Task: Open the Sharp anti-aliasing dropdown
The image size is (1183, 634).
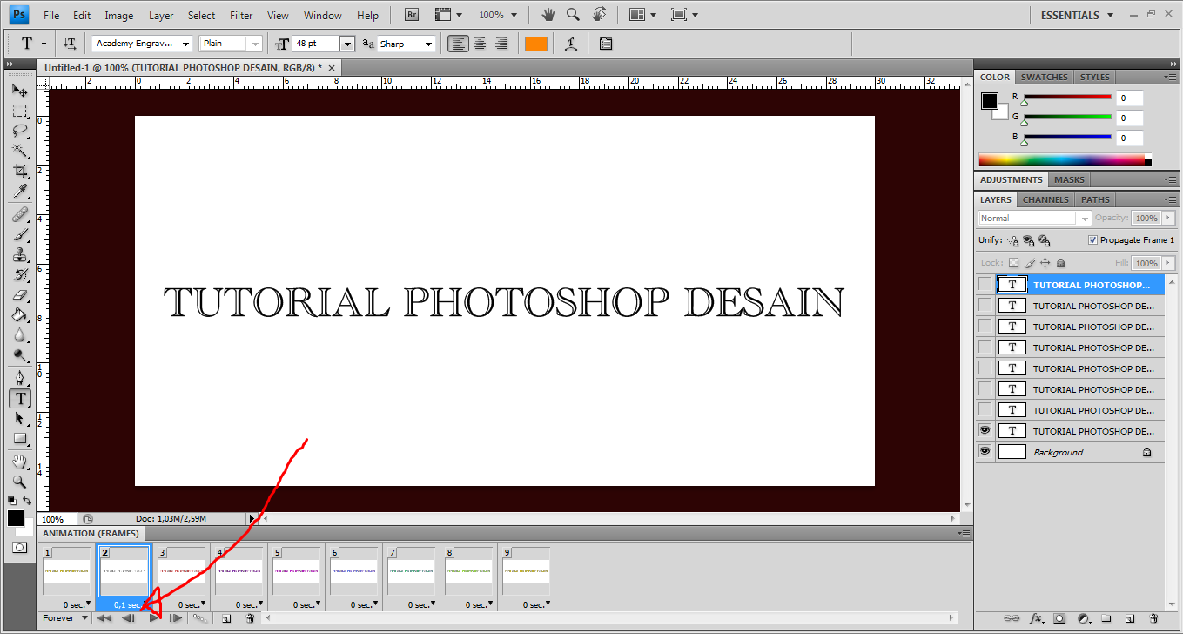Action: coord(429,44)
